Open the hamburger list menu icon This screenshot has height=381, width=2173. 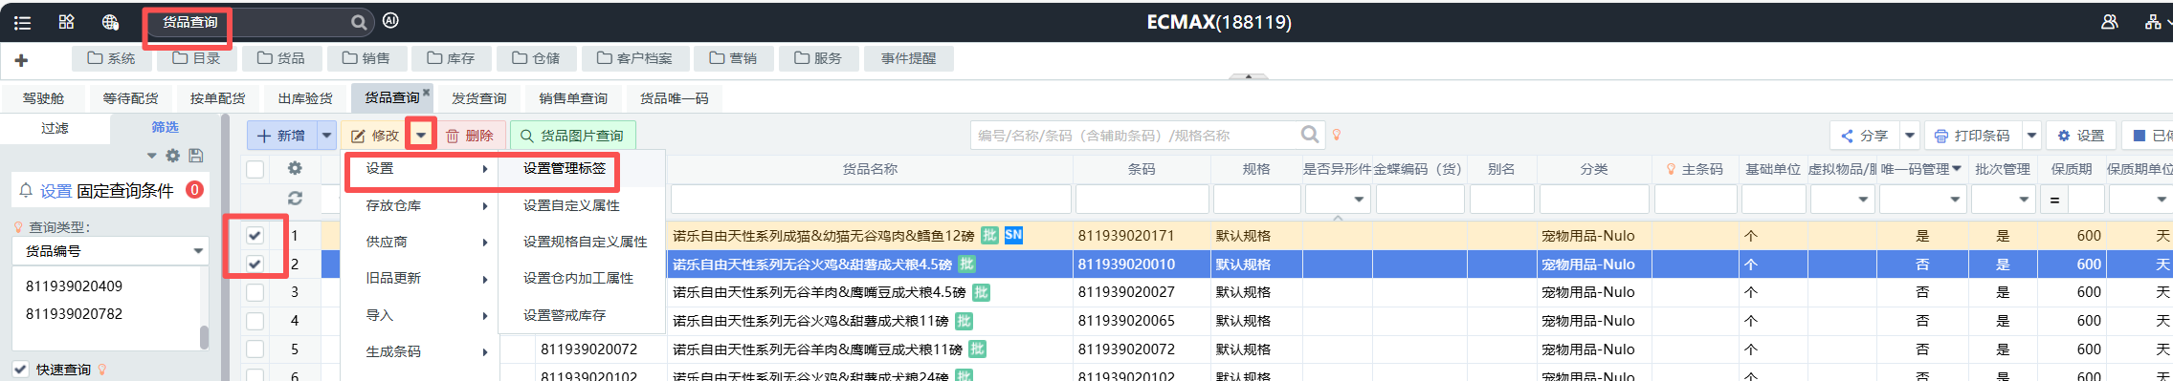click(x=23, y=22)
